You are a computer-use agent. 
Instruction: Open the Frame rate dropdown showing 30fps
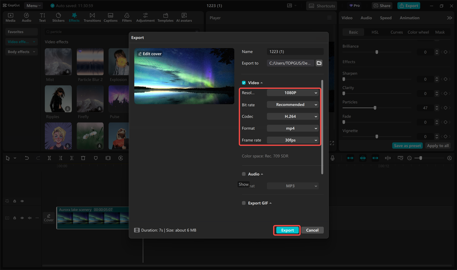pos(292,140)
